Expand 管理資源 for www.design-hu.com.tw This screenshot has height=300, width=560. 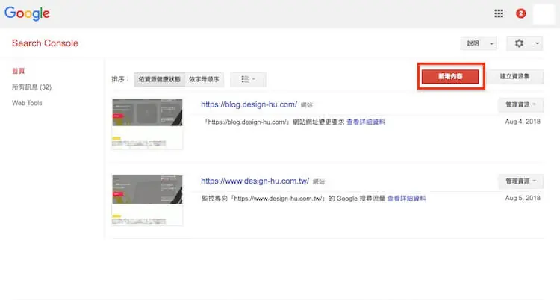point(520,181)
